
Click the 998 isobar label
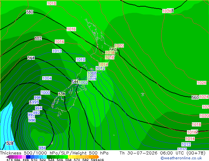(x=38, y=98)
